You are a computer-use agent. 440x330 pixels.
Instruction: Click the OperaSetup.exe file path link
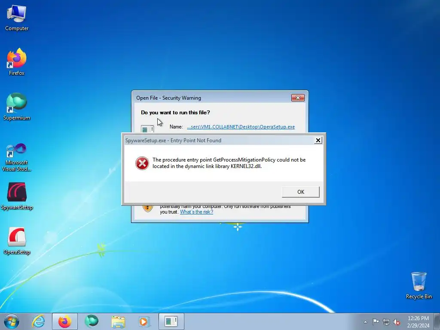pos(241,127)
